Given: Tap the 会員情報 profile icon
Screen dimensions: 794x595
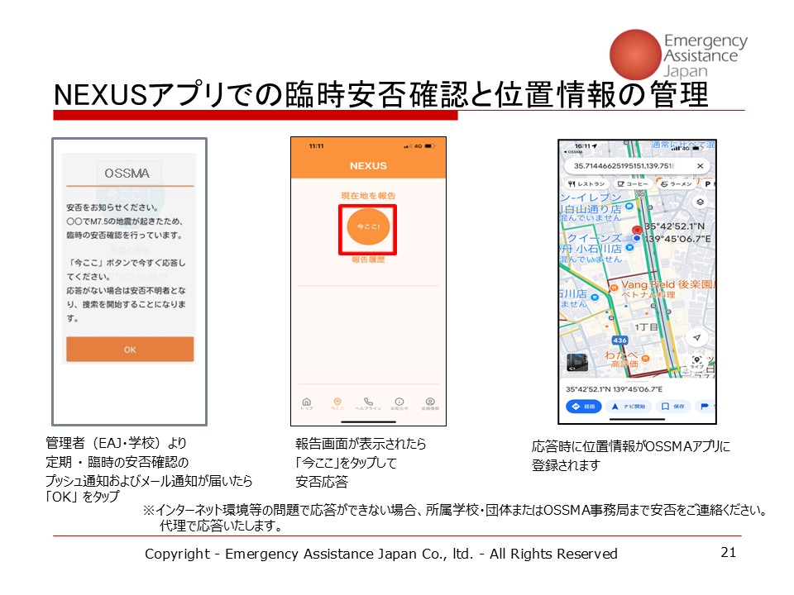Looking at the screenshot, I should (430, 402).
